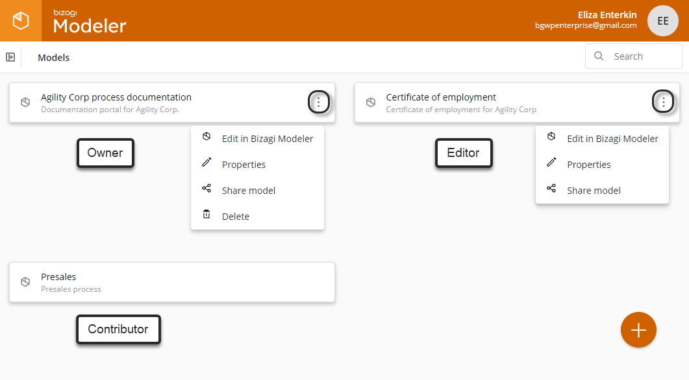Click the model icon on Certificate of employment card
The height and width of the screenshot is (380, 689).
371,102
